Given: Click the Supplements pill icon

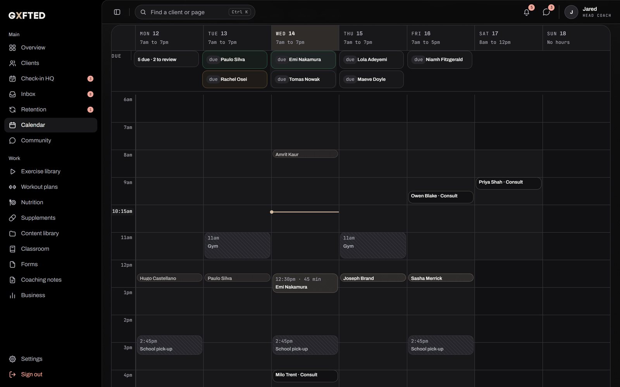Looking at the screenshot, I should tap(12, 218).
